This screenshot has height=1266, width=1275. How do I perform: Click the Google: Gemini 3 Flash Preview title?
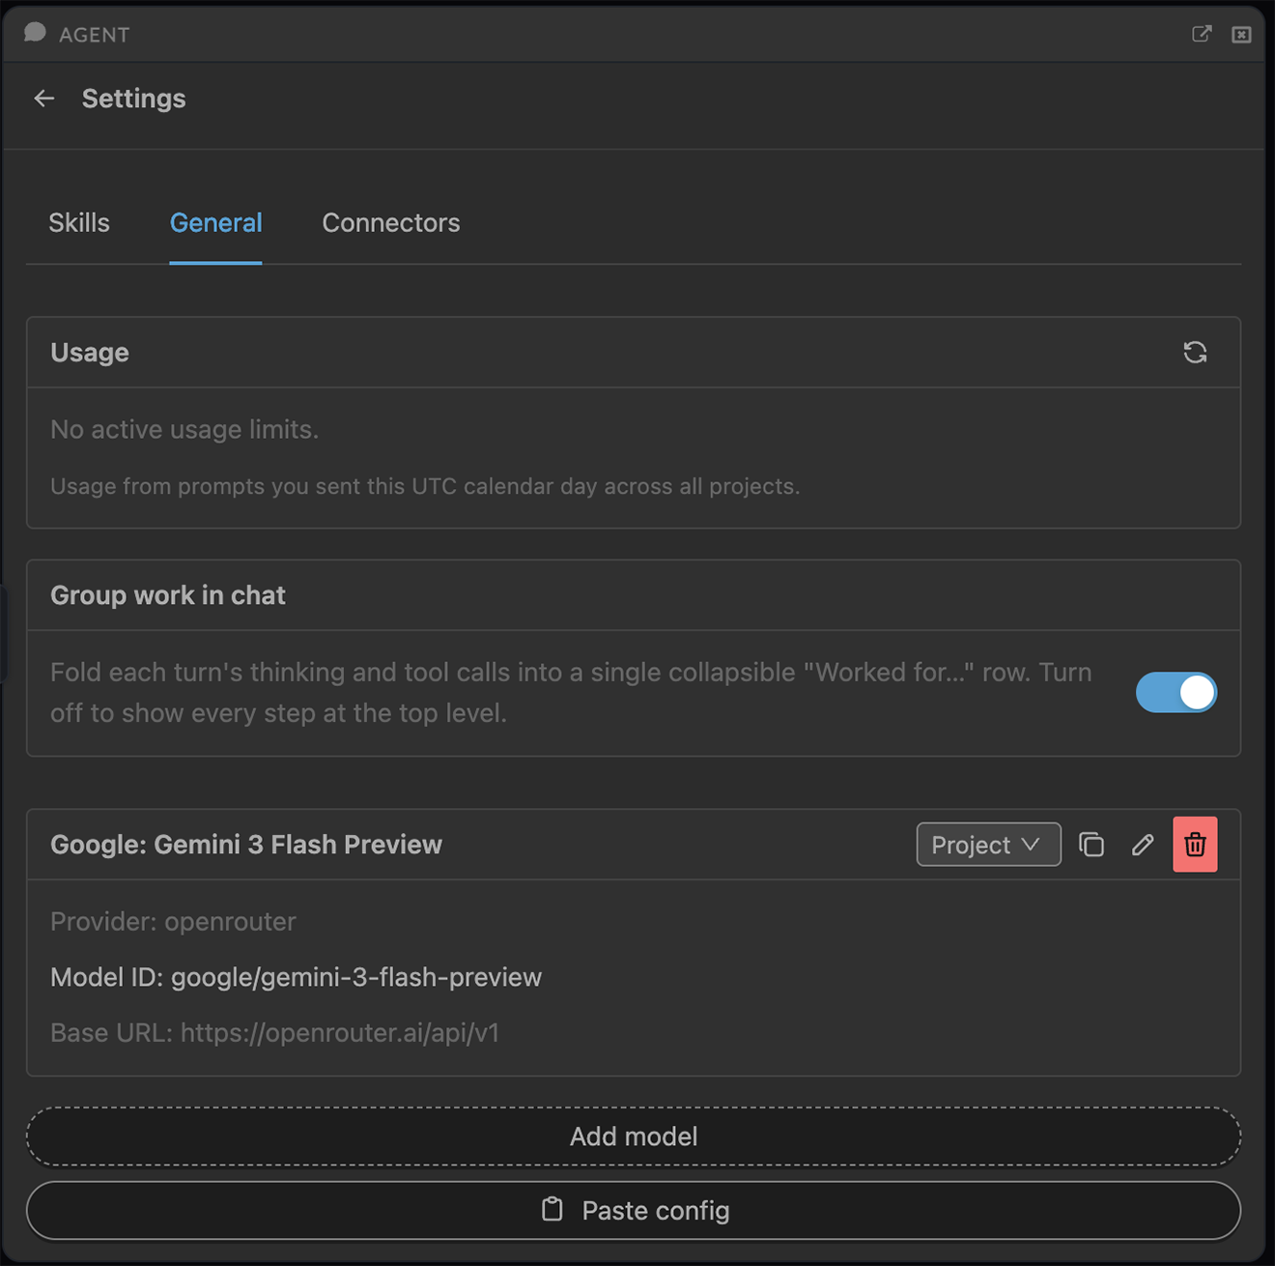click(246, 845)
